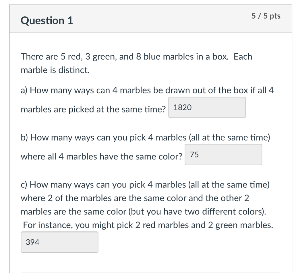Click the sentence mentioning 2 red marbles

click(146, 225)
